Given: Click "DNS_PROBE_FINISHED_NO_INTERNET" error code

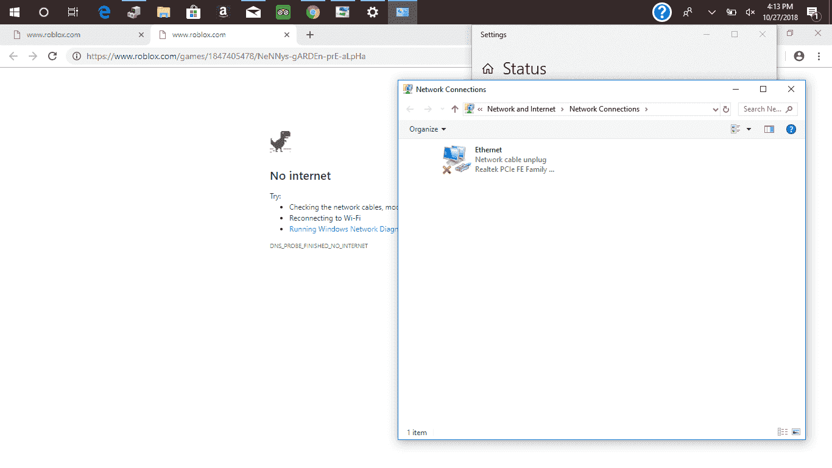Looking at the screenshot, I should tap(319, 246).
